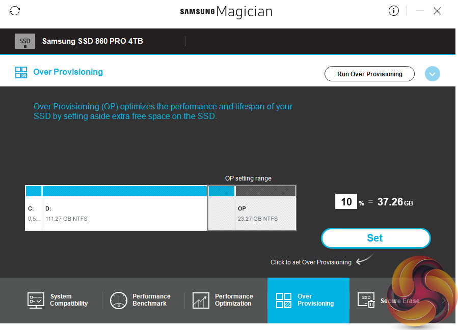Click the System Compatibility monitor icon
This screenshot has height=330, width=458.
[x=36, y=301]
